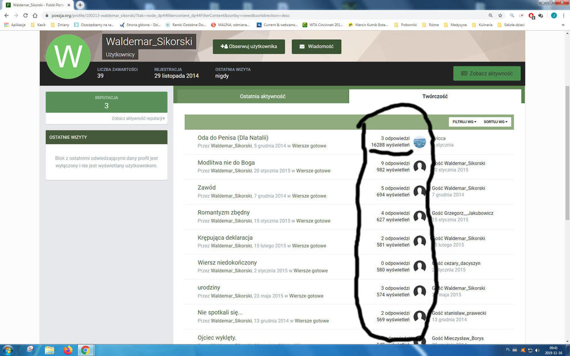Click the Firefox icon in the taskbar
The image size is (570, 356).
point(68,350)
